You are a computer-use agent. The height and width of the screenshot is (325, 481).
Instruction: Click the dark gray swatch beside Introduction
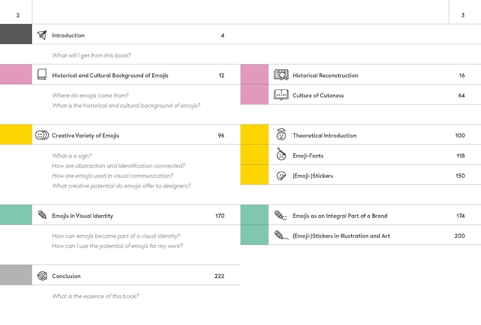[x=16, y=34]
